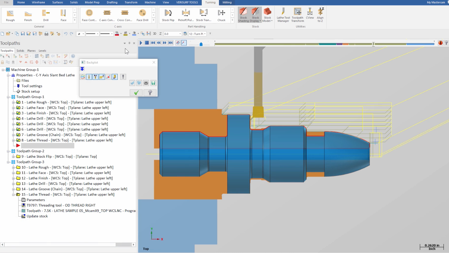Toggle display holder in Backplot dialog

(96, 77)
